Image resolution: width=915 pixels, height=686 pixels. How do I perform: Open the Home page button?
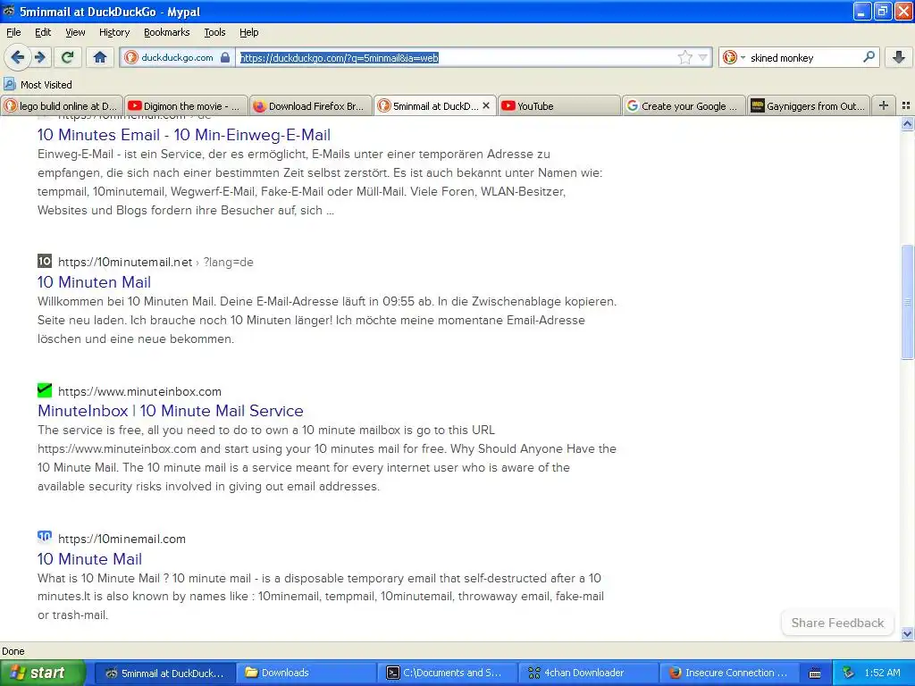[100, 57]
